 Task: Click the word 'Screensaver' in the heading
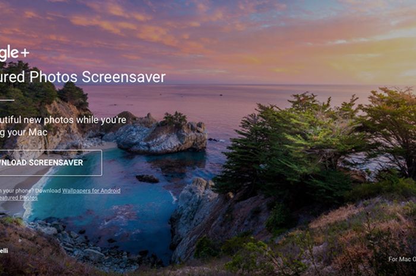tap(124, 77)
